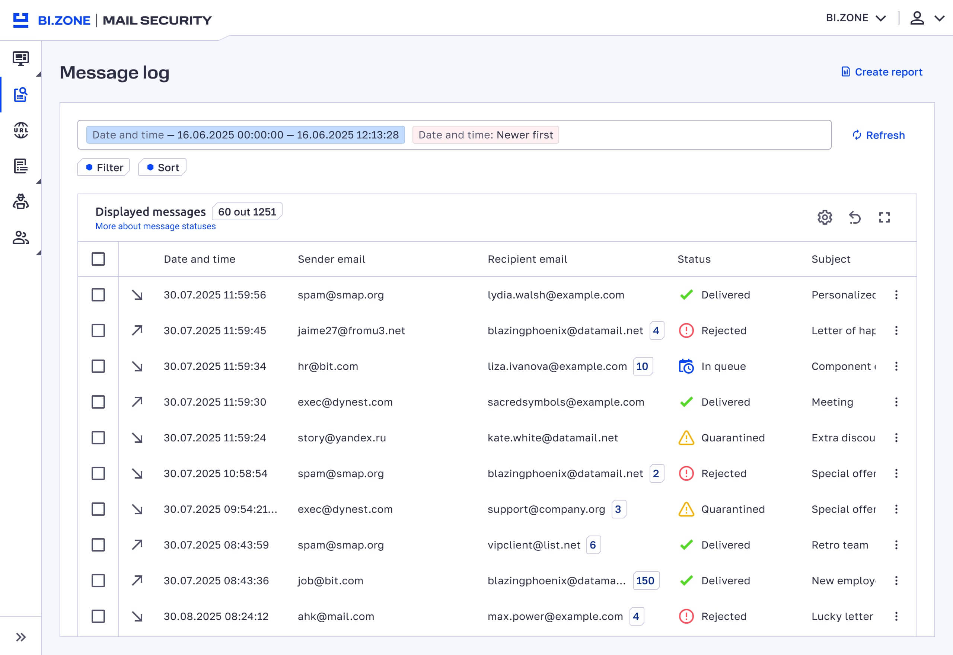Image resolution: width=953 pixels, height=655 pixels.
Task: Check the row from jaime27@fromu3.net
Action: point(98,331)
